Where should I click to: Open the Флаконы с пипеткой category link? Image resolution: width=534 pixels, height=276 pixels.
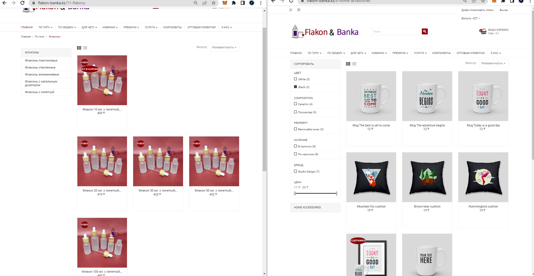coord(40,92)
